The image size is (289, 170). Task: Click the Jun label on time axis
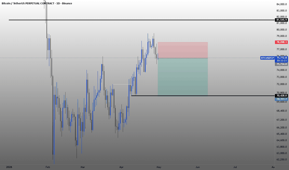pyautogui.click(x=198, y=167)
